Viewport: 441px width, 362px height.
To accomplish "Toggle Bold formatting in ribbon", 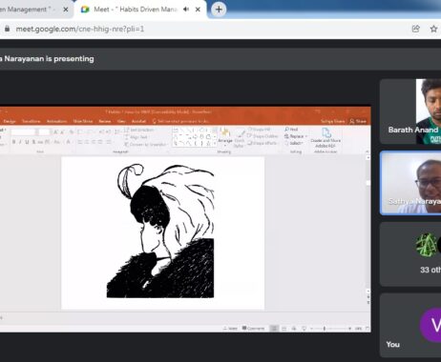I will (x=13, y=142).
